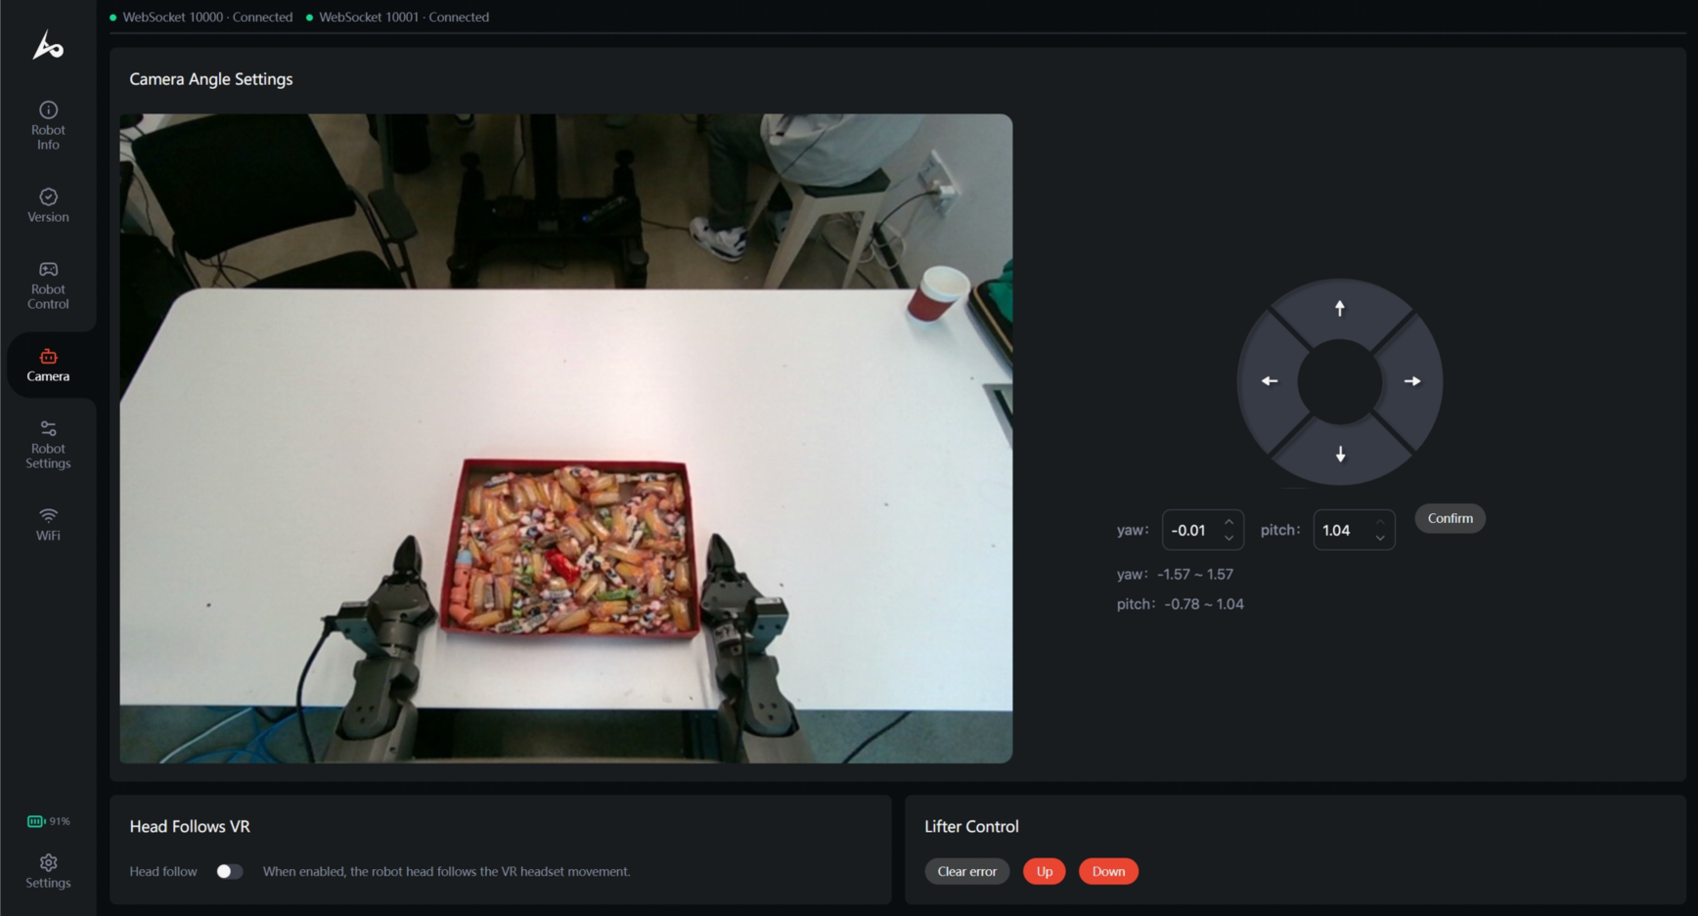Click the app logo in the sidebar
Viewport: 1698px width, 916px height.
pyautogui.click(x=48, y=45)
